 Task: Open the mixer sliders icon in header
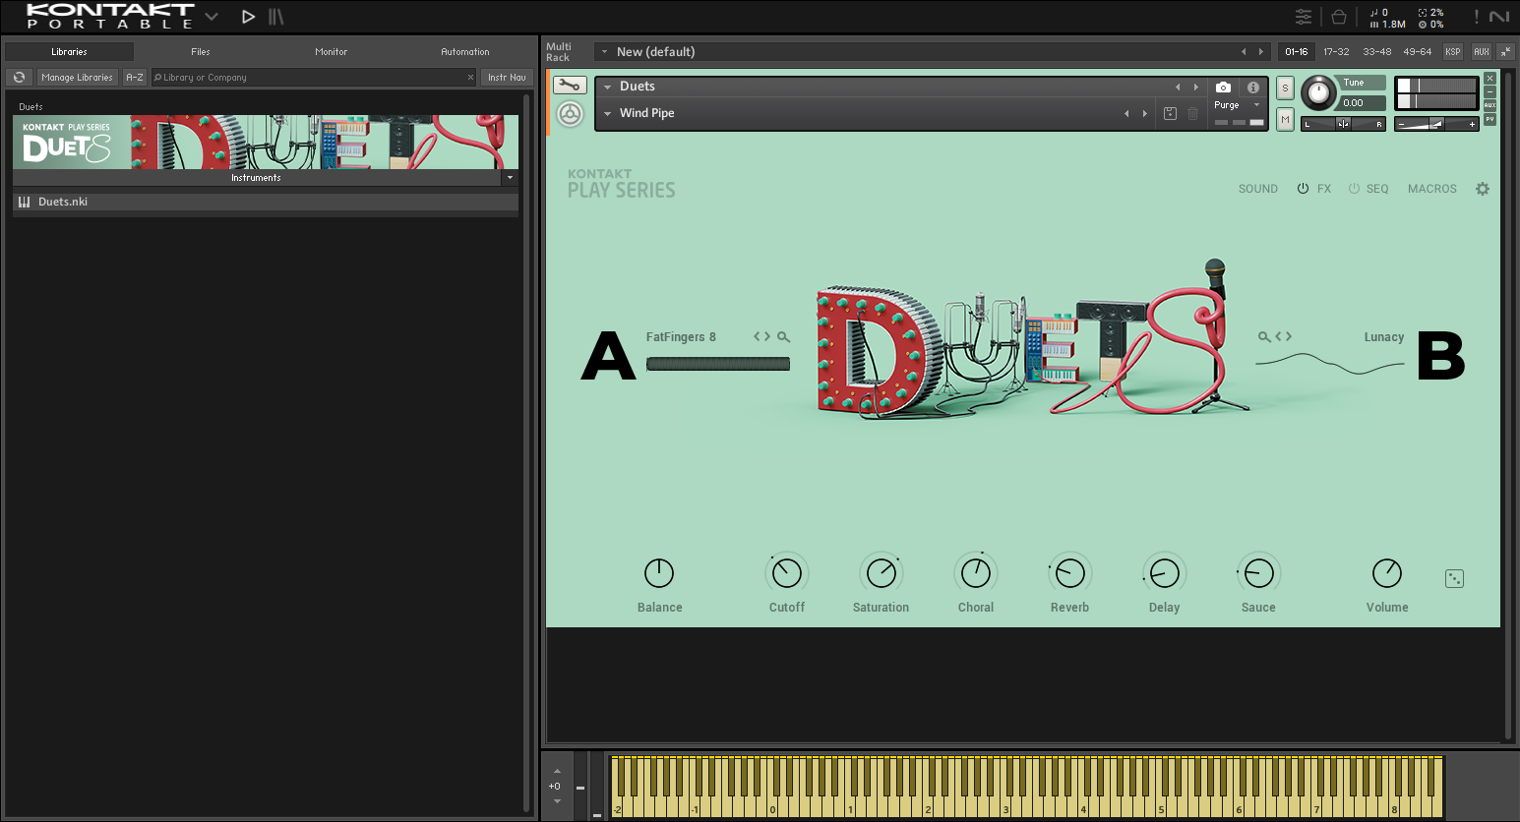pos(1303,17)
